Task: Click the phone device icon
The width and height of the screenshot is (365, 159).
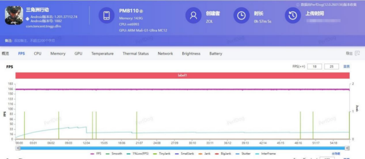Action: (107, 15)
